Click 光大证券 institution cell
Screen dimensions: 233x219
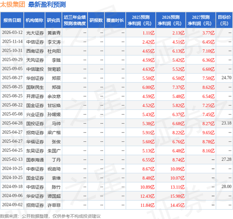point(35,33)
